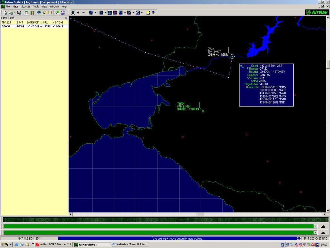The height and width of the screenshot is (248, 330).
Task: Open the dropdown next to the clock icon
Action: coord(142,13)
